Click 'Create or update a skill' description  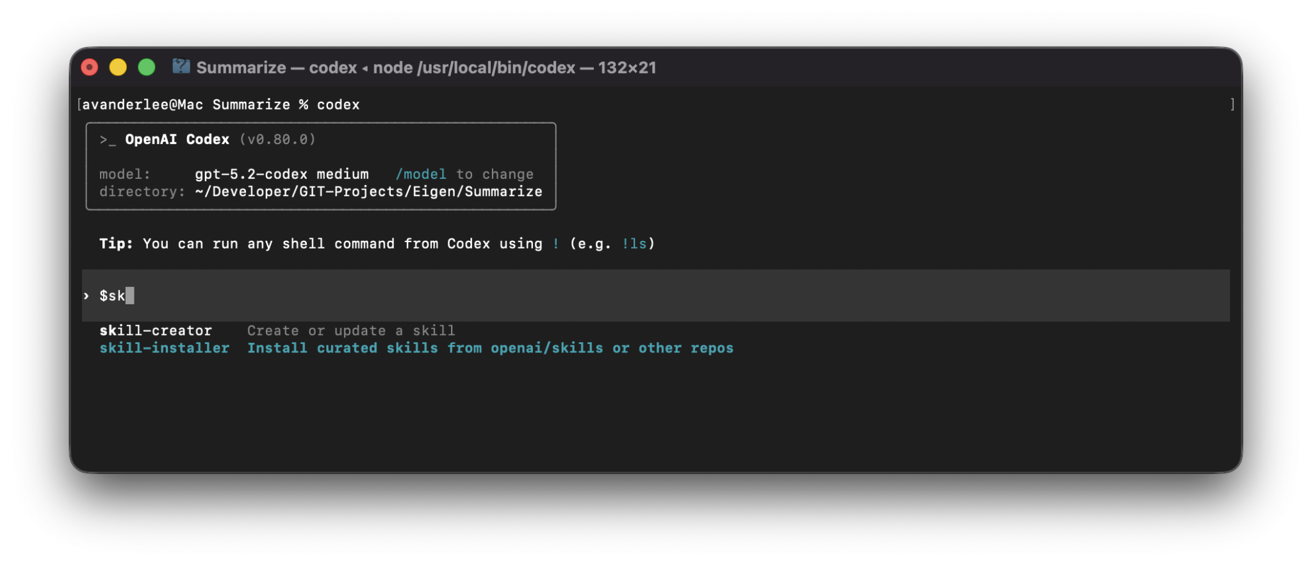click(x=351, y=331)
